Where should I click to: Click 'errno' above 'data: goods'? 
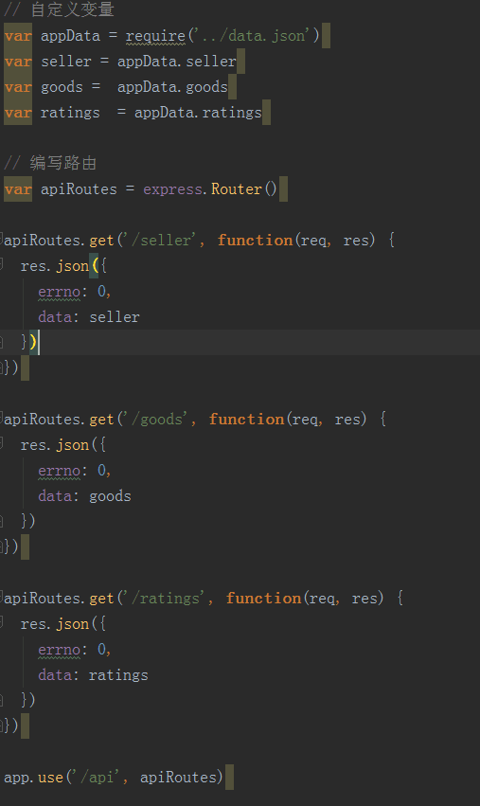[59, 471]
